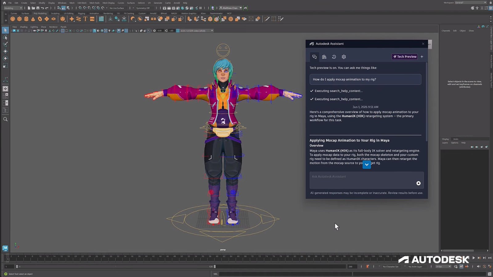Close the Autodesk Assistant panel
Viewport: 493px width, 277px height.
[x=423, y=44]
